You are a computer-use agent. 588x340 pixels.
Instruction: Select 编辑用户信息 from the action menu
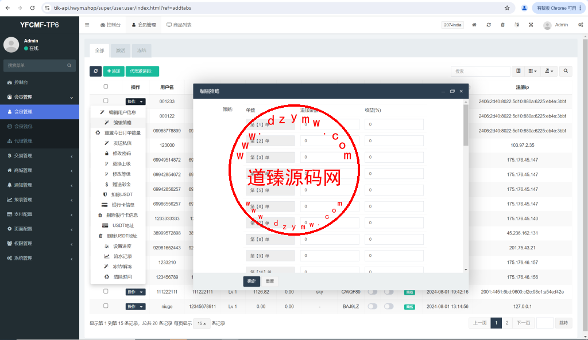tap(118, 112)
